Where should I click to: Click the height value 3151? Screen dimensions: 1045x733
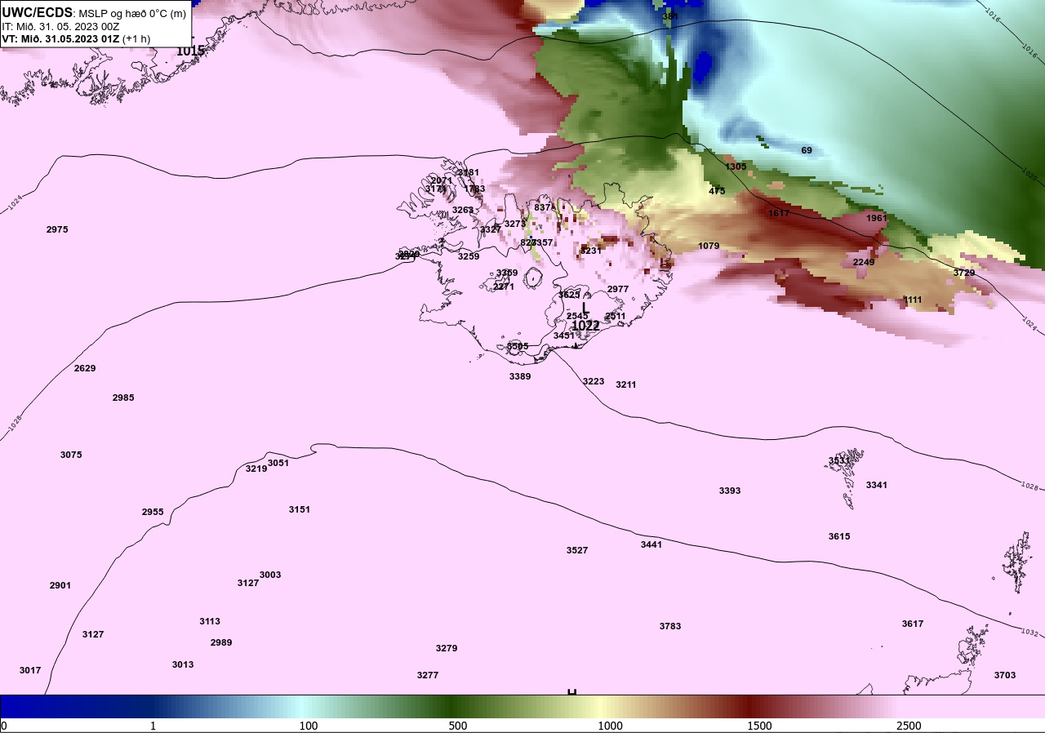(x=300, y=509)
